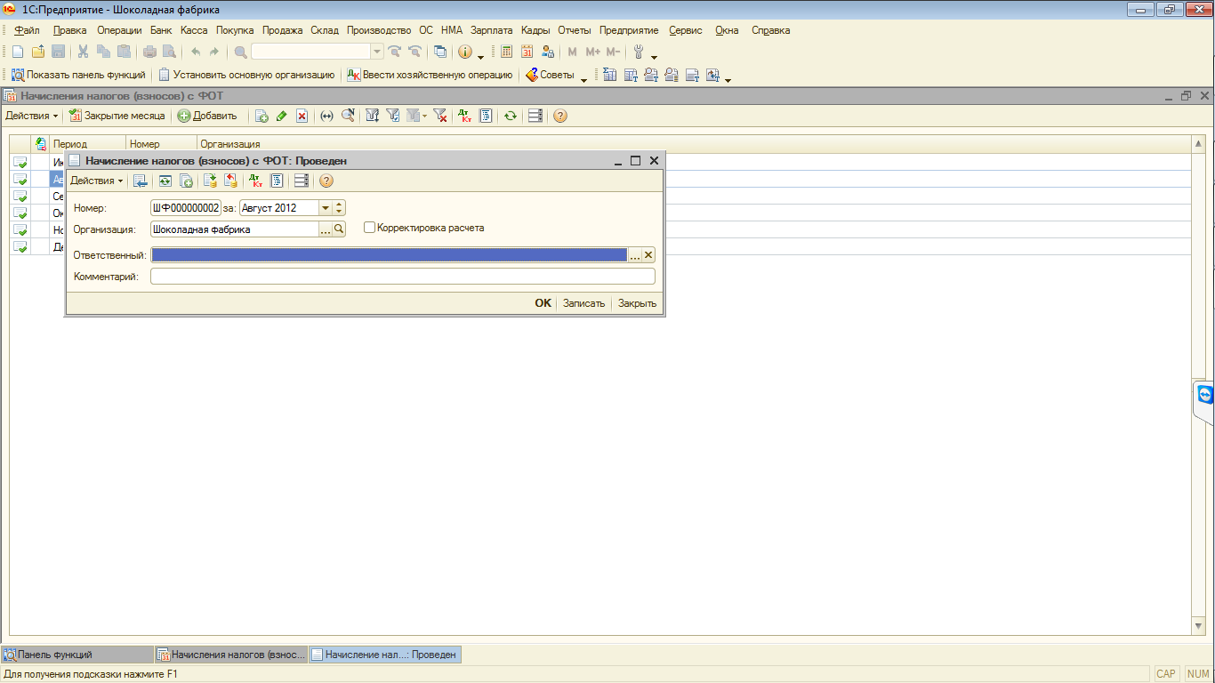Click the Дт/Кт postings icon in list toolbar
1215x683 pixels.
[x=464, y=116]
